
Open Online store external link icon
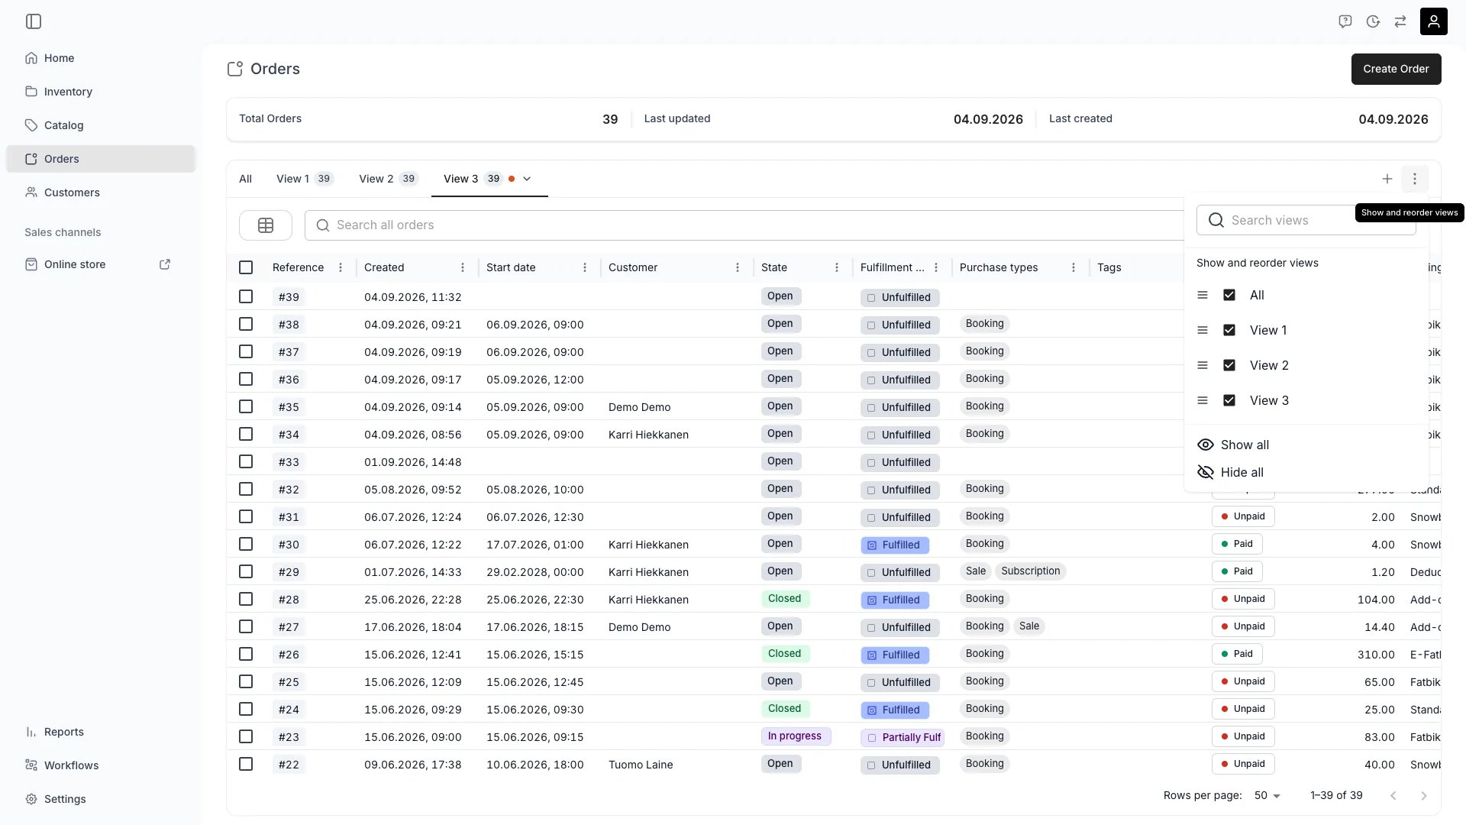click(165, 264)
